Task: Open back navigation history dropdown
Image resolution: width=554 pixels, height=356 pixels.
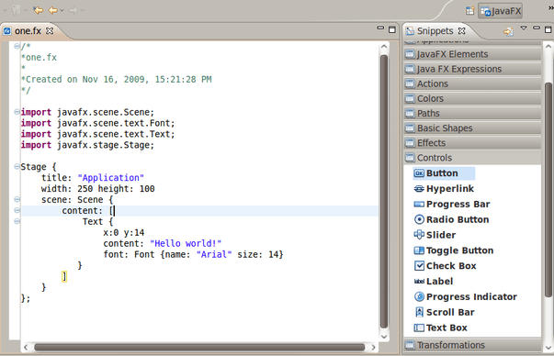Action: pyautogui.click(x=62, y=10)
